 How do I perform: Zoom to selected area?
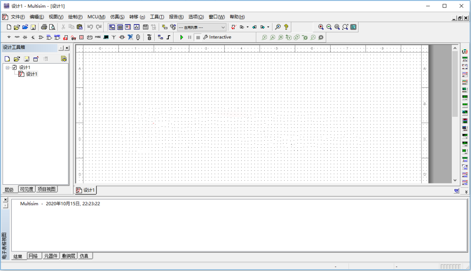coord(337,27)
